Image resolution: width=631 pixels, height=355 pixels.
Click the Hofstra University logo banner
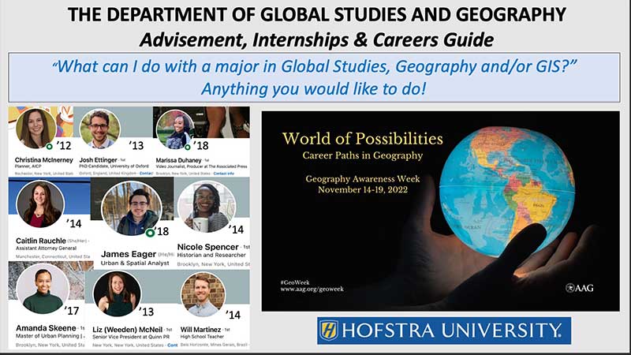pyautogui.click(x=444, y=331)
